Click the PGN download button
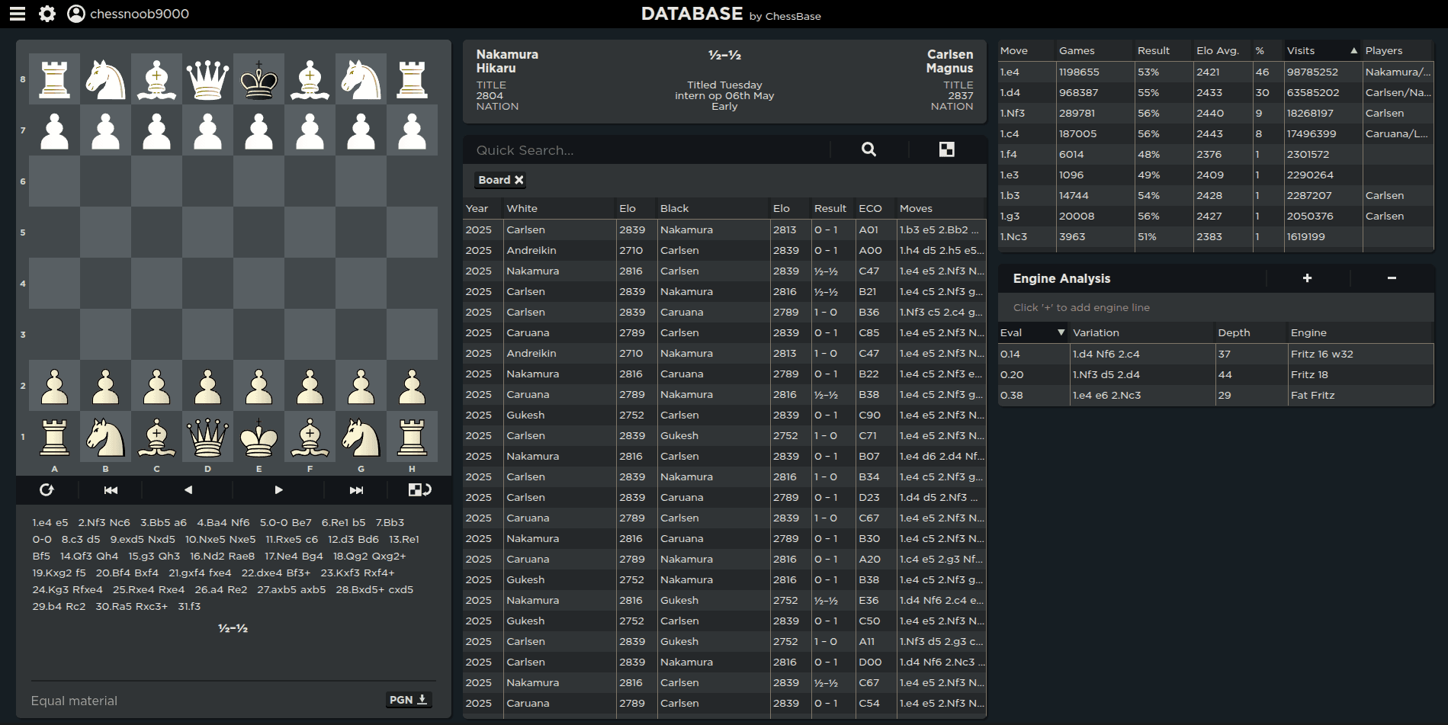 point(409,699)
